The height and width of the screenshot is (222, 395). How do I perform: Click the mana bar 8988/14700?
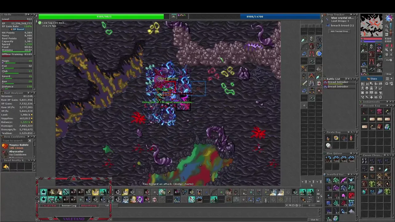click(x=255, y=17)
